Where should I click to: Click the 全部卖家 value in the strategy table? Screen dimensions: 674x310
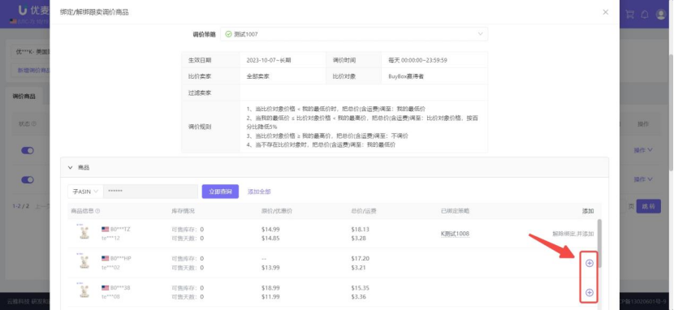(258, 76)
